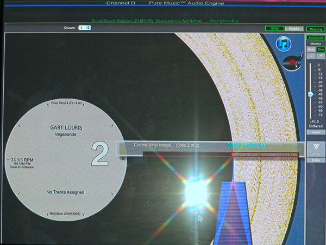The width and height of the screenshot is (326, 245).
Task: Click the blue tonearm cartridge graphic
Action: [x=233, y=212]
